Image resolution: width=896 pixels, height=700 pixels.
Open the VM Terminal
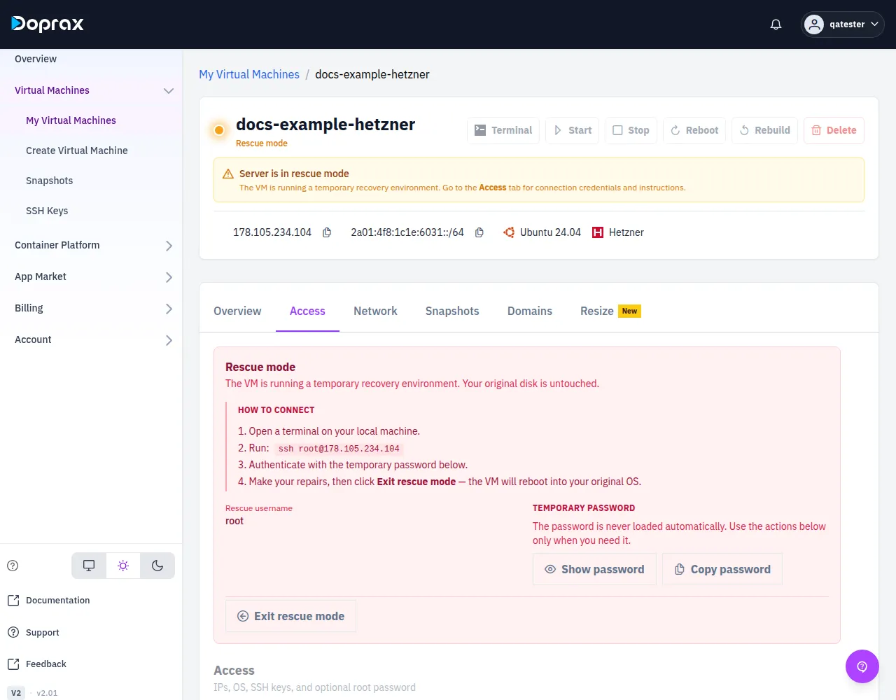(503, 130)
